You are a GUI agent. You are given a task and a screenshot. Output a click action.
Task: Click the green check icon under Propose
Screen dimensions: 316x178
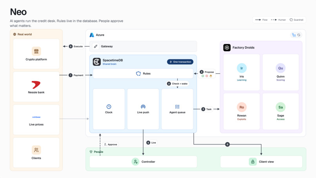pos(203,76)
